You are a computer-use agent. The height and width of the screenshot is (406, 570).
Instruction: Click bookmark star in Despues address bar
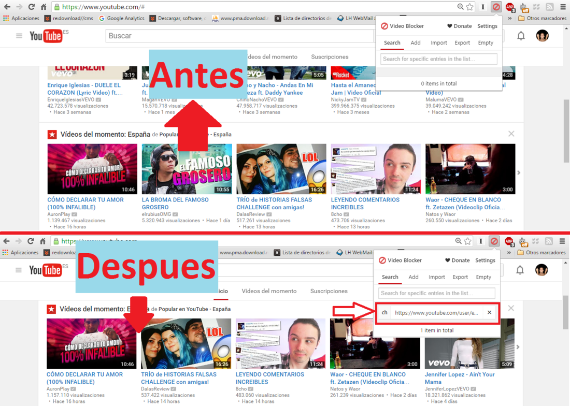[468, 241]
